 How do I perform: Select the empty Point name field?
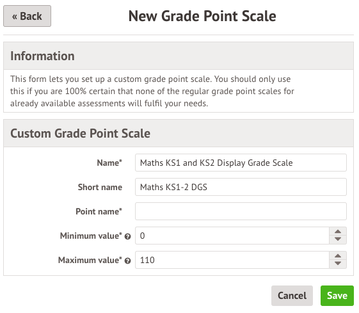pyautogui.click(x=241, y=211)
